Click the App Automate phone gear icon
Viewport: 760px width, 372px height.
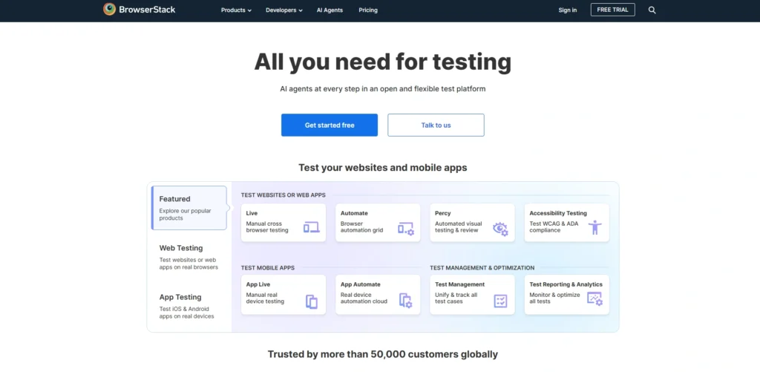click(x=406, y=301)
